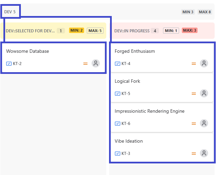Click the assignee avatar on KT-2 card
The width and height of the screenshot is (216, 175).
pos(96,63)
